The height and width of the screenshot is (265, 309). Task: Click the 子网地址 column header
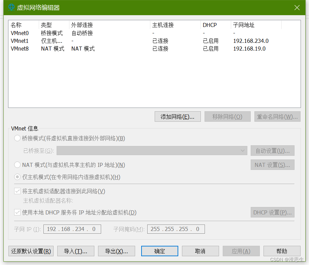pyautogui.click(x=256, y=25)
